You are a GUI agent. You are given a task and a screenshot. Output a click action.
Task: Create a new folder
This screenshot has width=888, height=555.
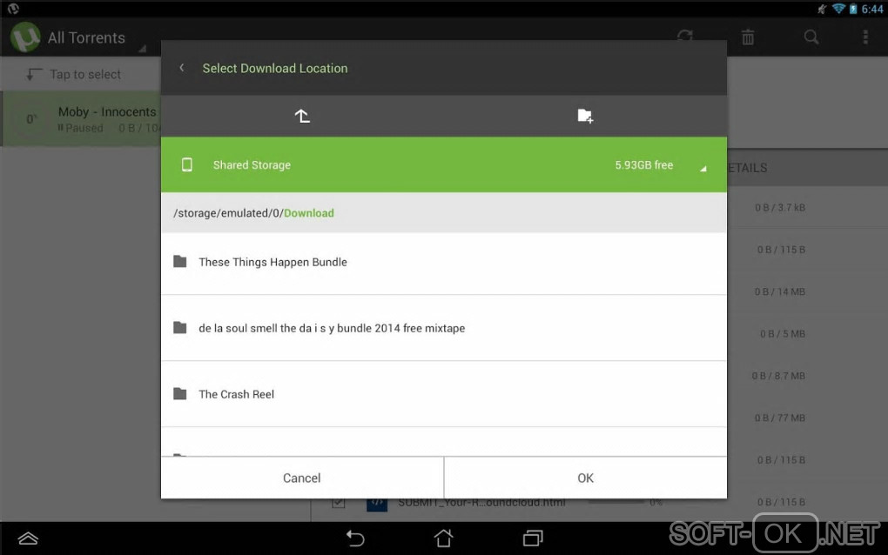585,116
